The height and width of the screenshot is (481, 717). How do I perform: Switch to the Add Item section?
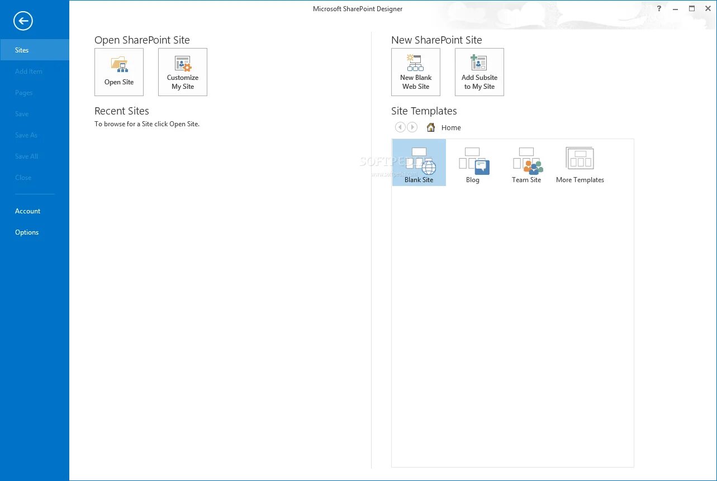click(29, 71)
